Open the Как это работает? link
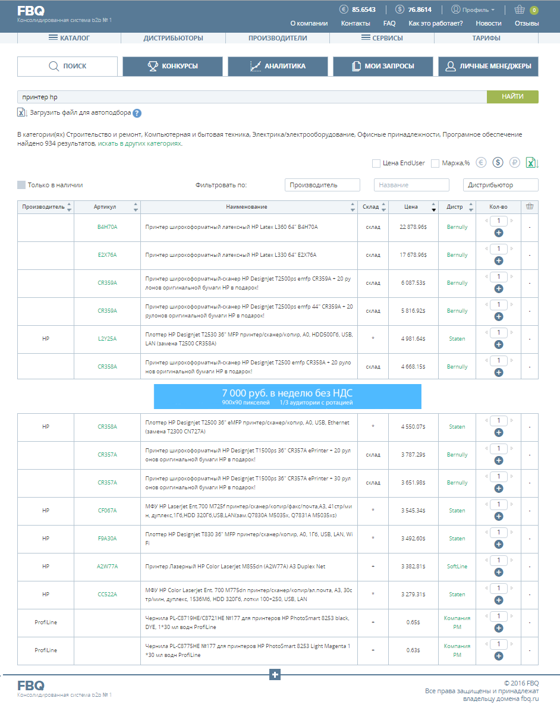560x717 pixels. [436, 23]
